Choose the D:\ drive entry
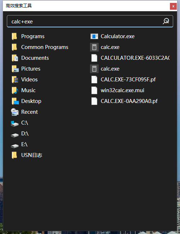 20,134
